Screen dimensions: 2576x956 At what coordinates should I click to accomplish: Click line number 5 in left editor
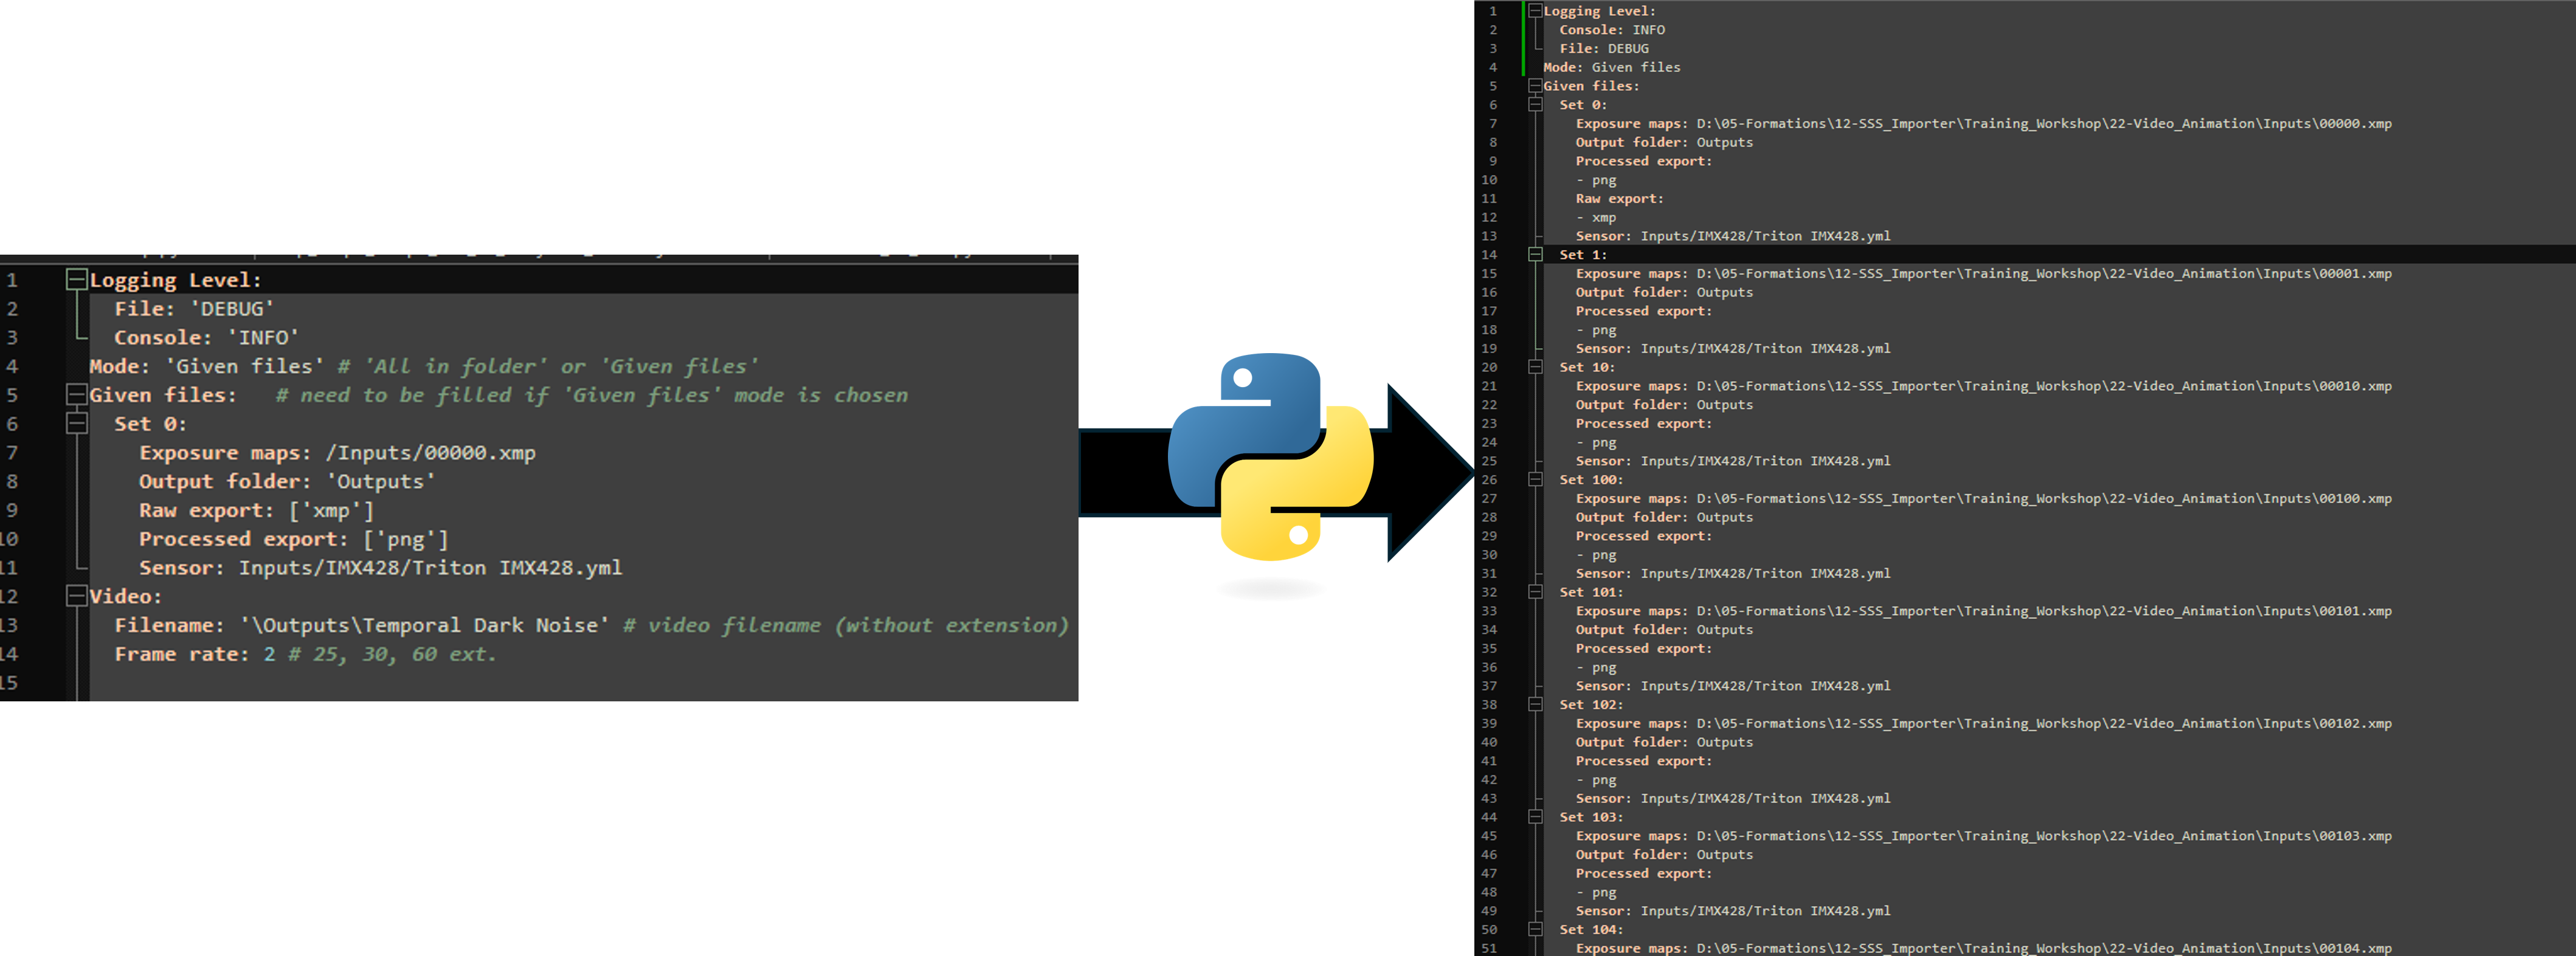12,395
